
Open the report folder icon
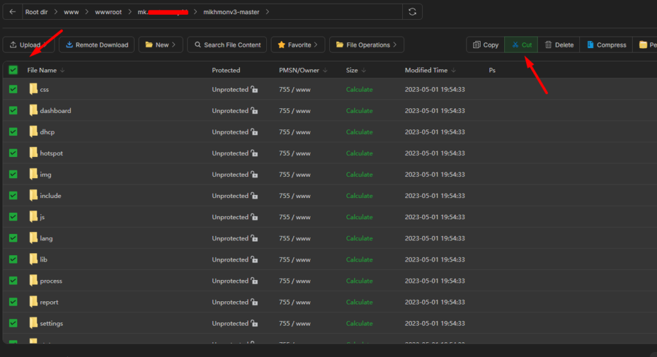point(33,302)
